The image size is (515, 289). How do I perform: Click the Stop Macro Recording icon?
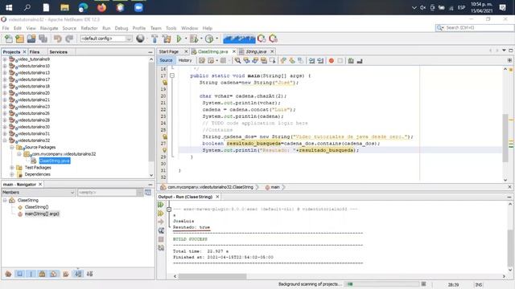pos(340,61)
